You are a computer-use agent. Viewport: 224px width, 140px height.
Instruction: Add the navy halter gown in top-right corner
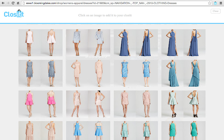tap(183, 43)
